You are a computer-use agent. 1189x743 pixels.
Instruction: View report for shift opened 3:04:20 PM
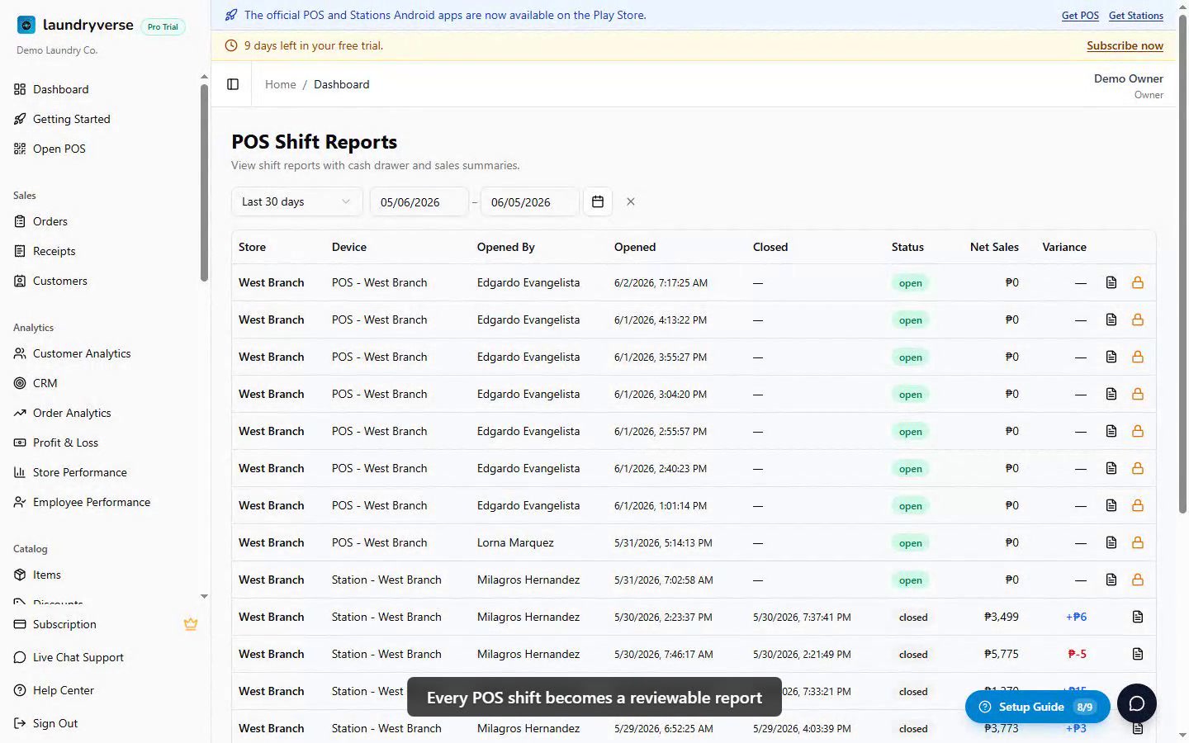1111,394
